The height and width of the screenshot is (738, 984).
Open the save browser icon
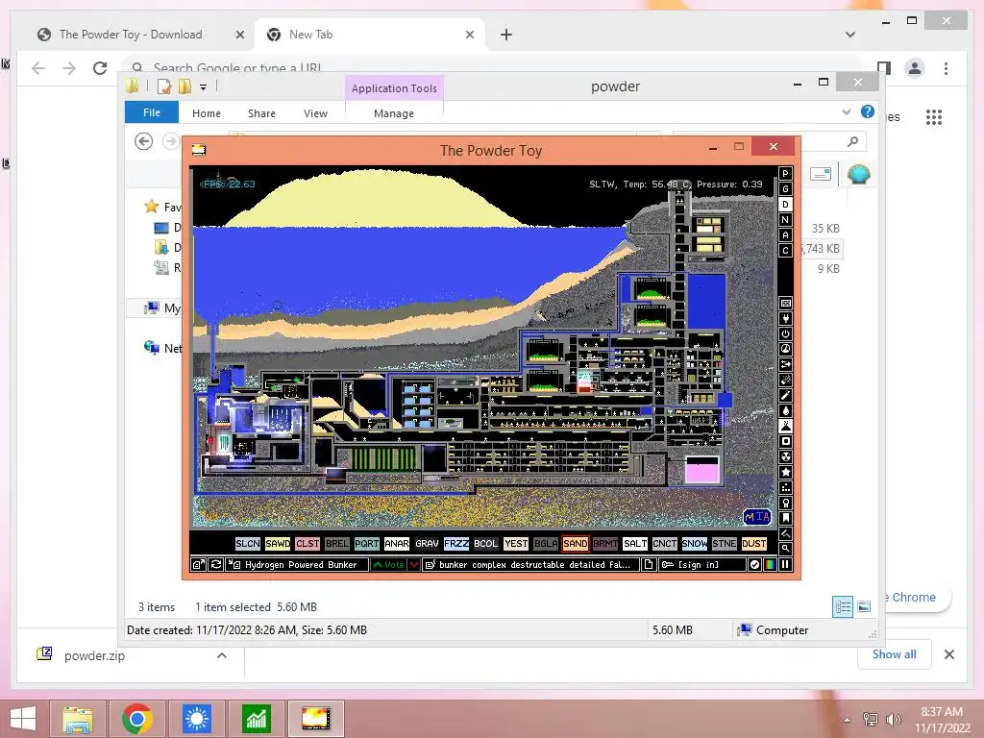(x=198, y=565)
